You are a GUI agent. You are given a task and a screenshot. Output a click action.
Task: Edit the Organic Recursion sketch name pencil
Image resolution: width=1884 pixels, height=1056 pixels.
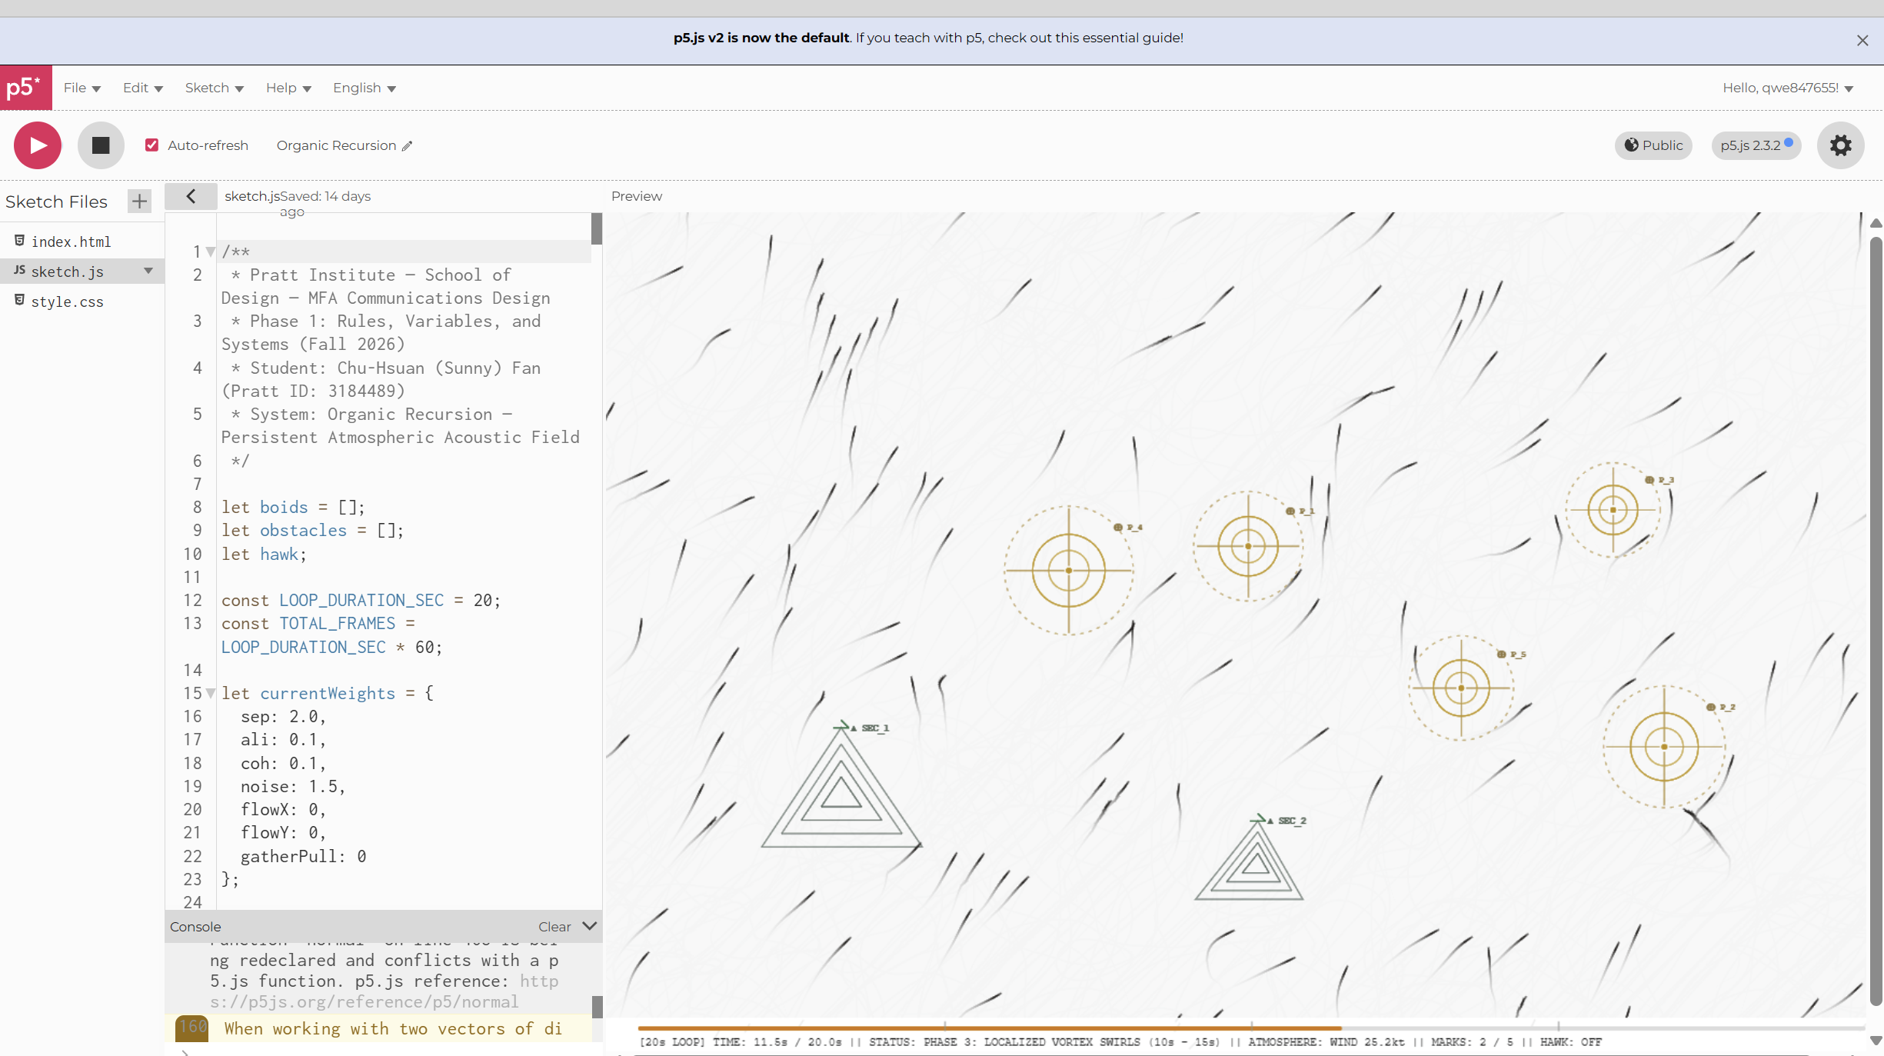tap(408, 146)
